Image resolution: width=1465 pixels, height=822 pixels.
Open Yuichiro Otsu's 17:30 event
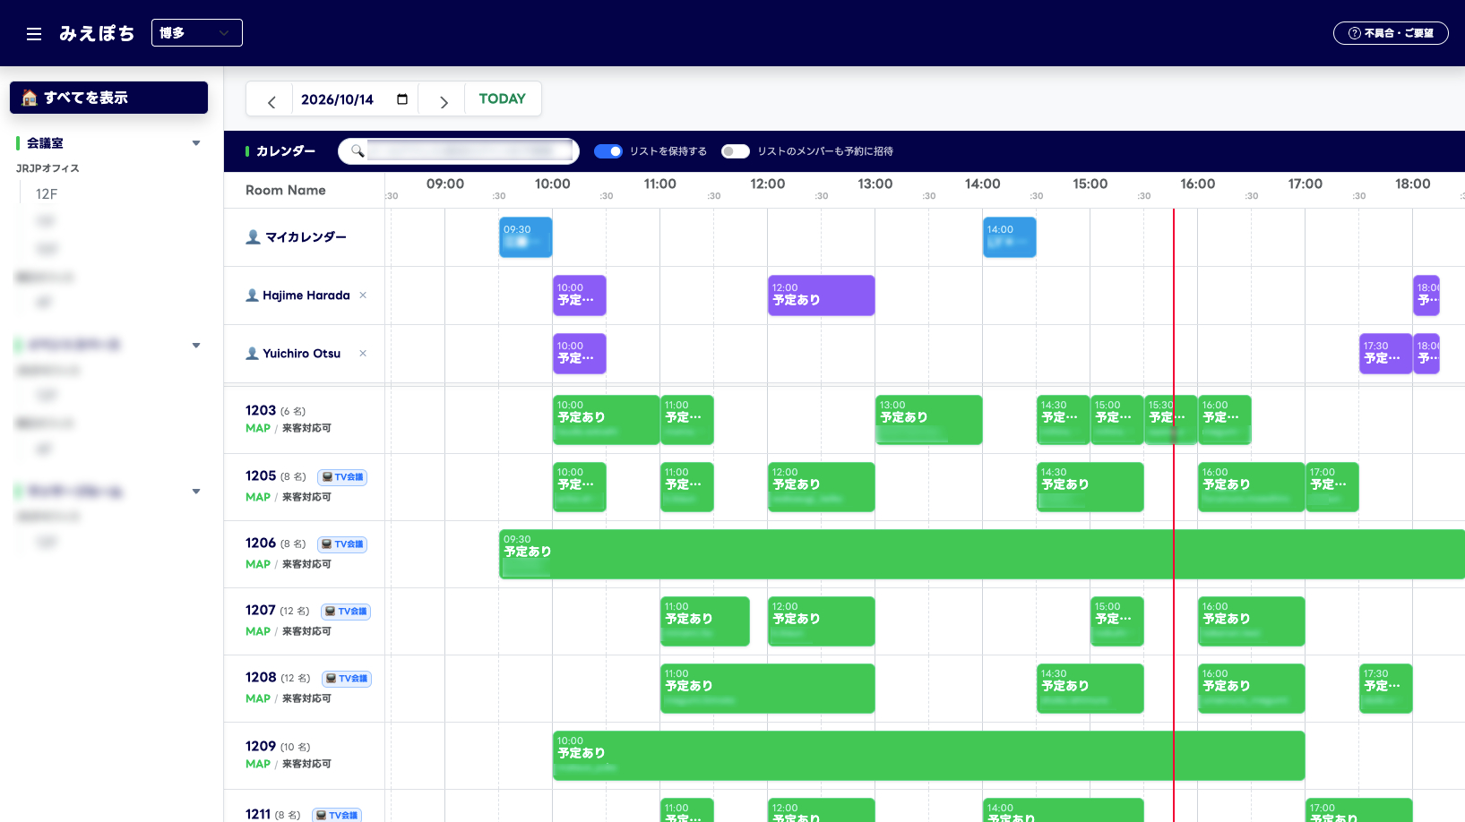pyautogui.click(x=1386, y=354)
